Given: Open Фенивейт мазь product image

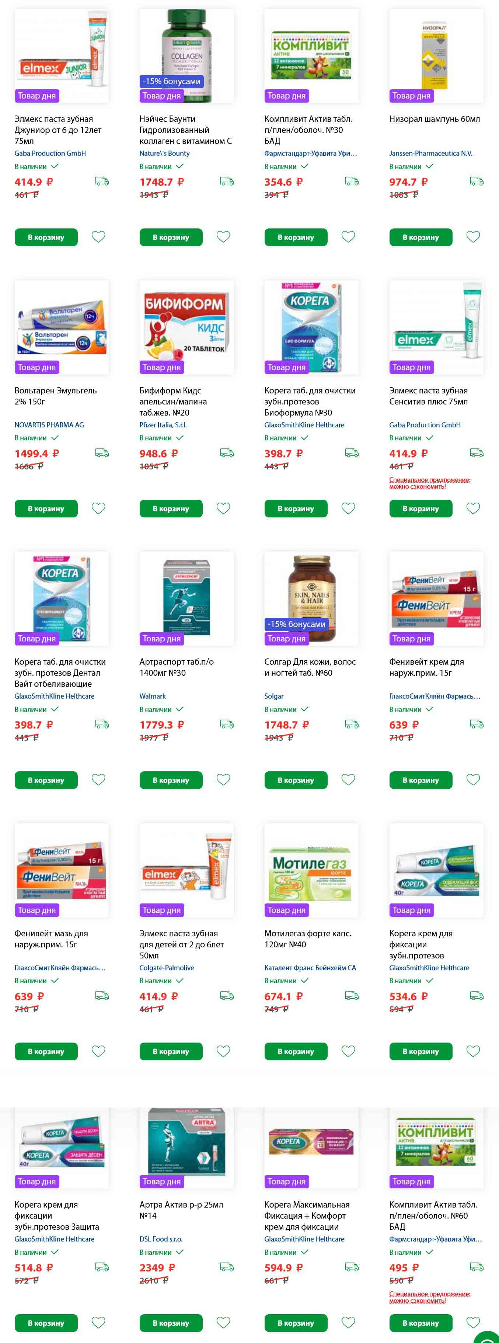Looking at the screenshot, I should click(x=62, y=870).
